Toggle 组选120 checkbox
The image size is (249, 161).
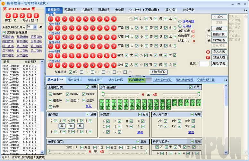point(50,94)
